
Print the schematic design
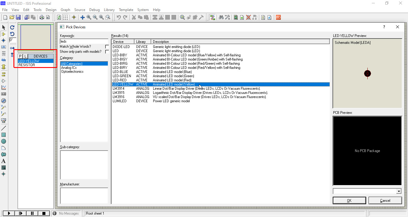pos(42,18)
